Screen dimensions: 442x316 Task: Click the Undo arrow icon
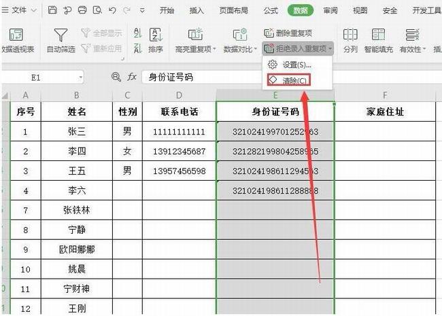tap(112, 10)
